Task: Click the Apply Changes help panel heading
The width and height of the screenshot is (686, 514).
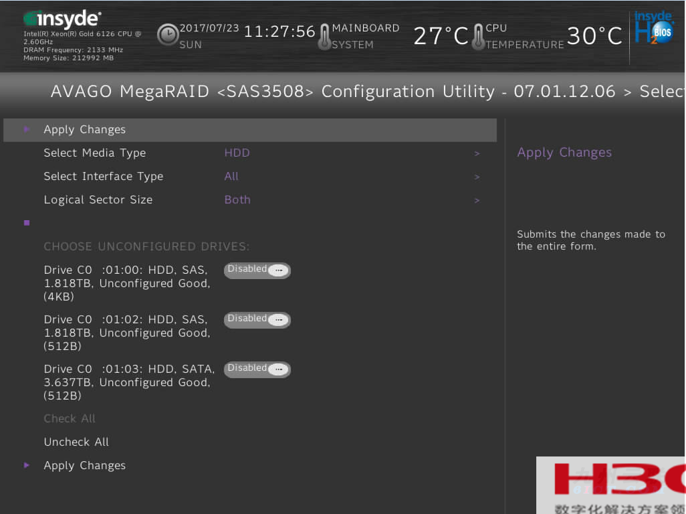Action: coord(564,153)
